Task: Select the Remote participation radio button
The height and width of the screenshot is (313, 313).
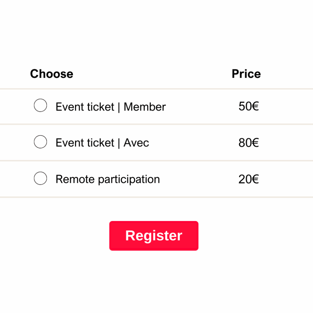Action: [x=40, y=178]
